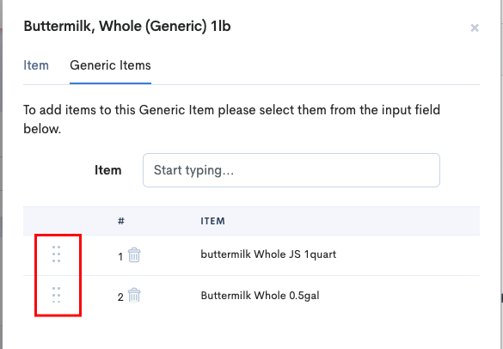Click blank space right of buttermilk 1quart name
This screenshot has height=349, width=503.
click(x=408, y=255)
